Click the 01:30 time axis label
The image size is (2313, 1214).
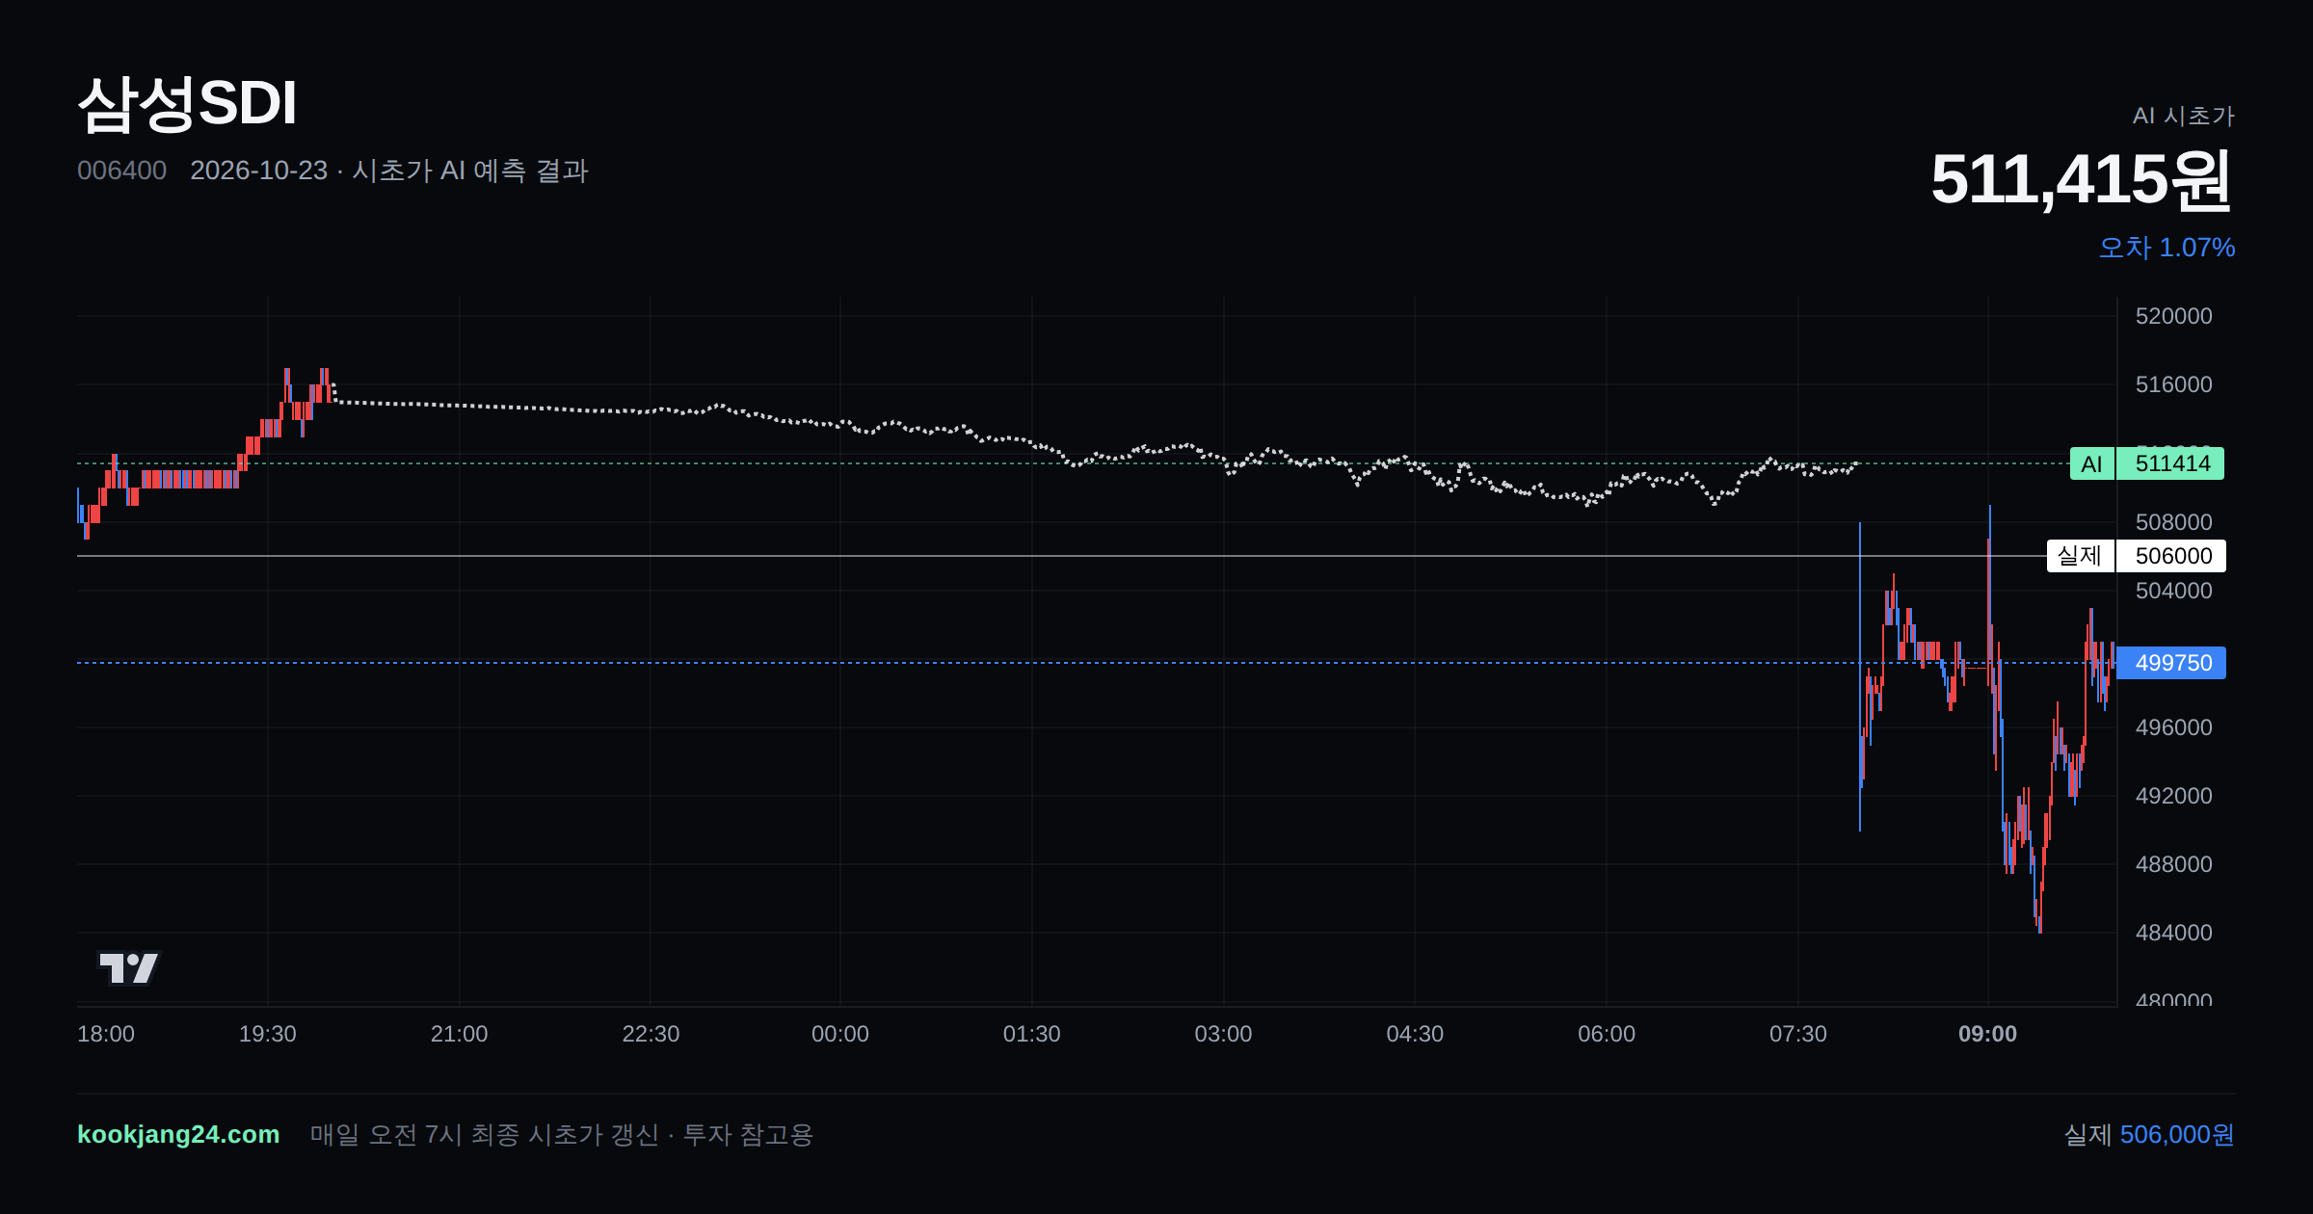(x=1031, y=1034)
